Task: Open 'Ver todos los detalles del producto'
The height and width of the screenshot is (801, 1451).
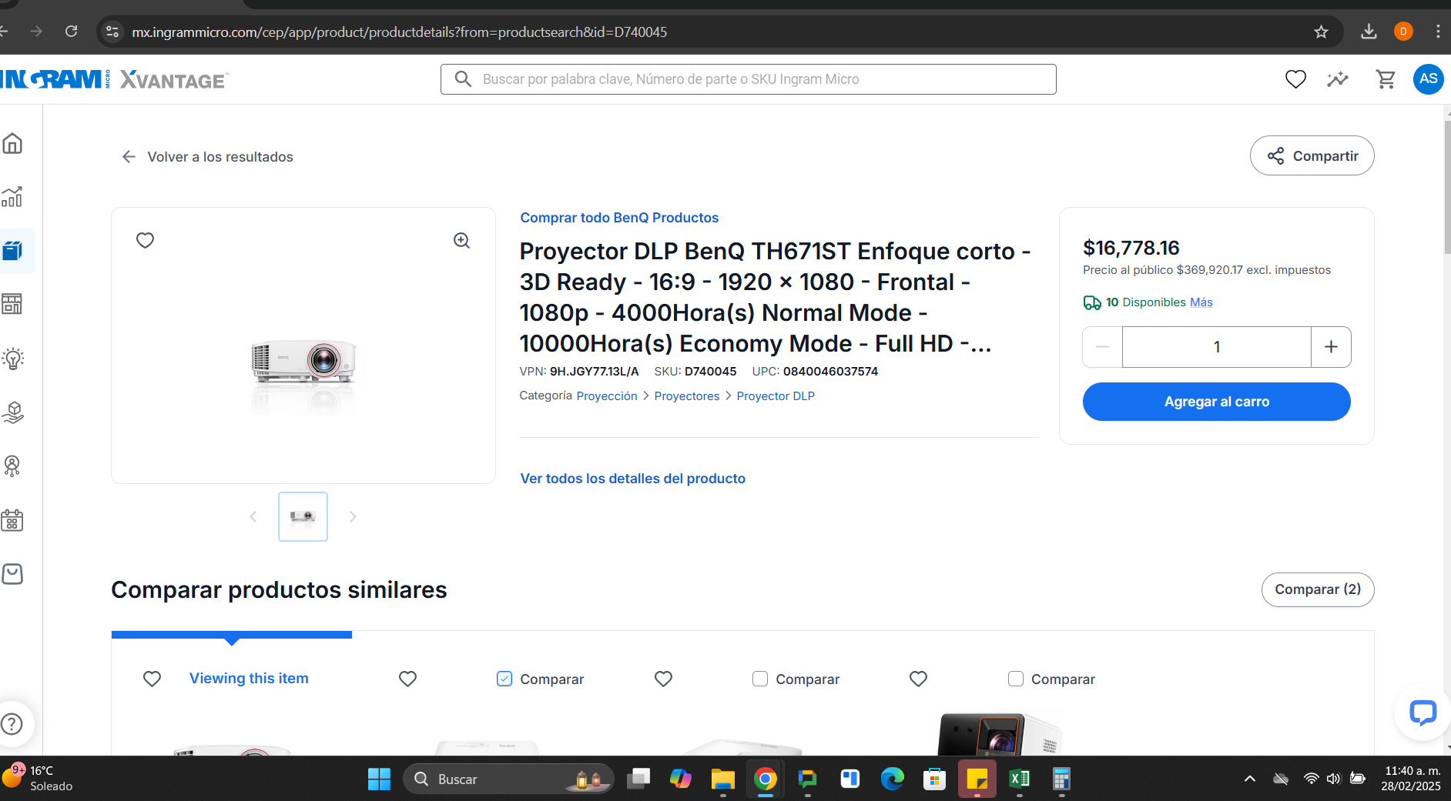Action: tap(633, 479)
